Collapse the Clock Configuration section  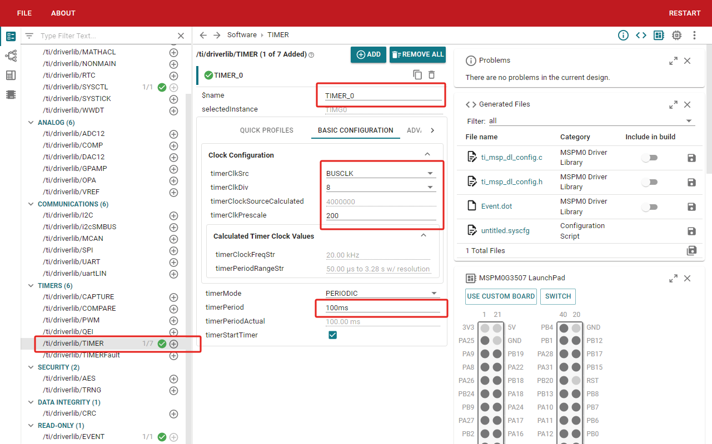point(427,155)
